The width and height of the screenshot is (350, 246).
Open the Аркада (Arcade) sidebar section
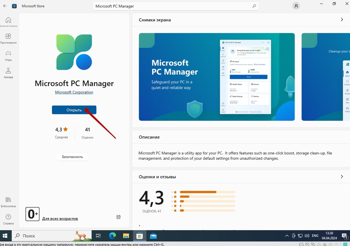pyautogui.click(x=8, y=73)
